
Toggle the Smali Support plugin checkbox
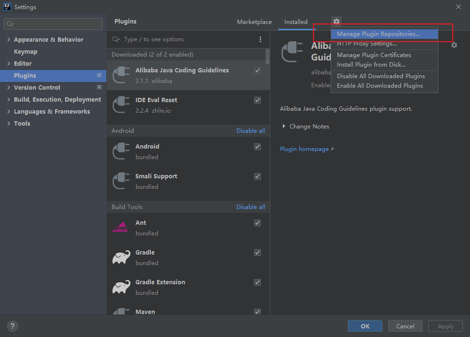point(257,176)
